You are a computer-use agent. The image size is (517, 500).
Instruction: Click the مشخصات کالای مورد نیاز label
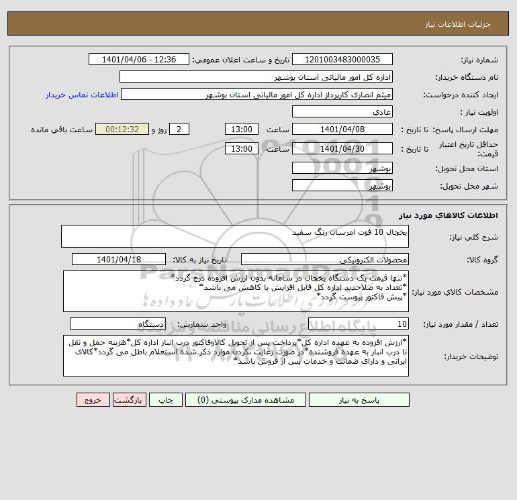455,292
